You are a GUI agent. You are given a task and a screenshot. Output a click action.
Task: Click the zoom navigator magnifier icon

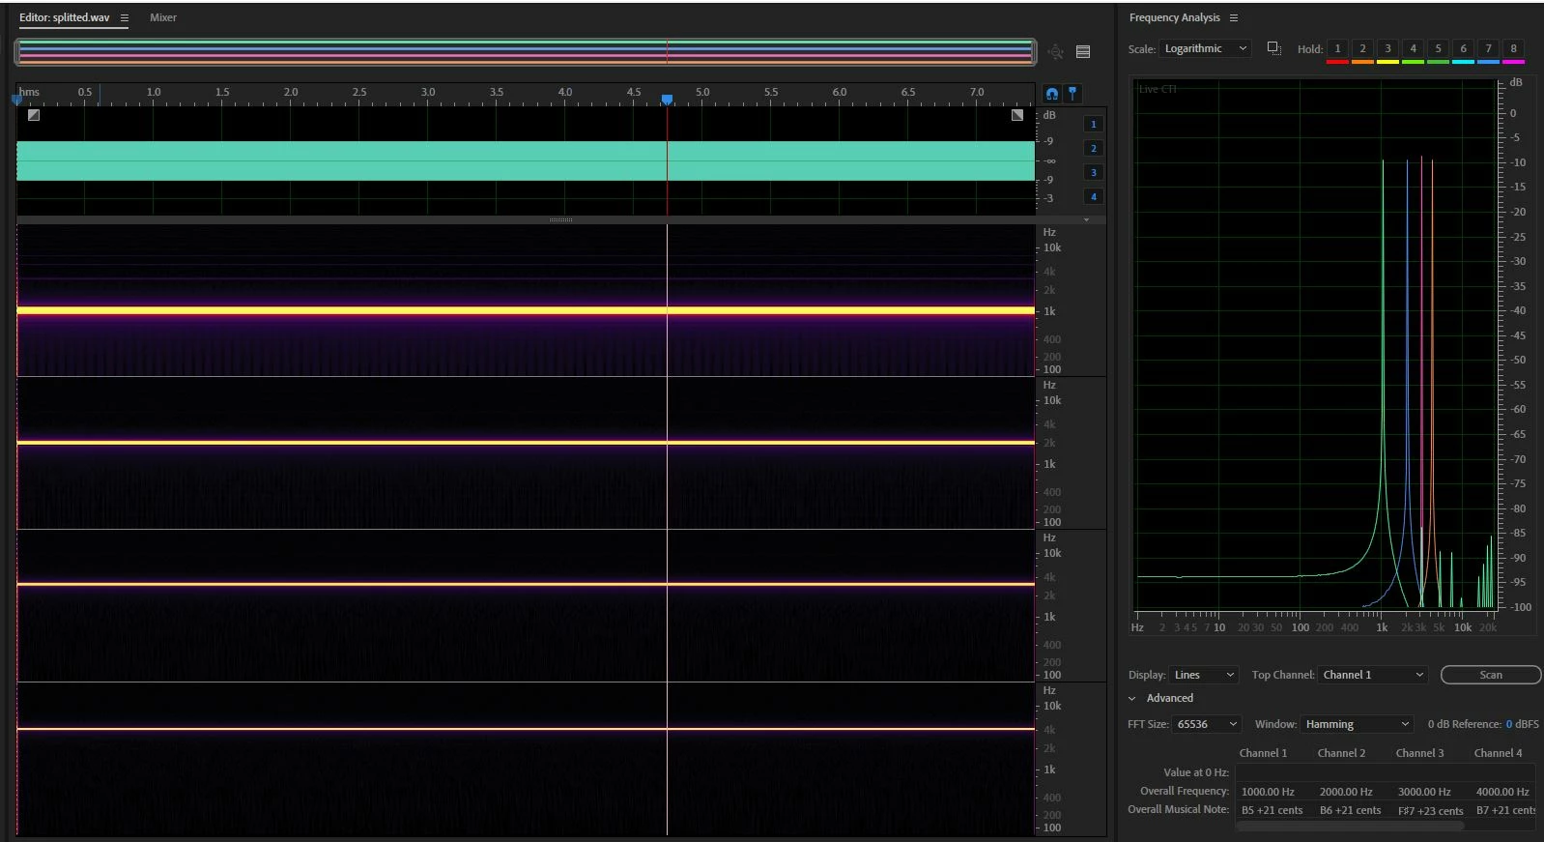(1055, 52)
